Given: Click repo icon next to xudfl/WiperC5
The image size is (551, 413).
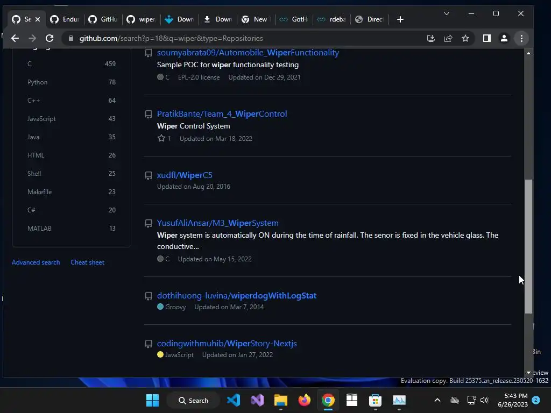Looking at the screenshot, I should [x=149, y=175].
